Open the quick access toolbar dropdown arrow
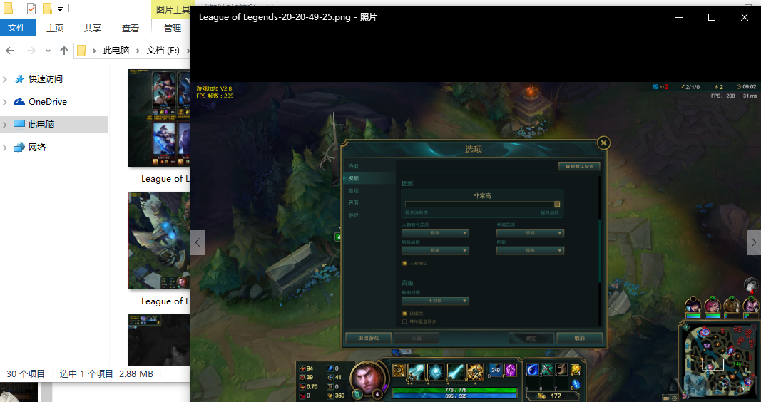This screenshot has height=402, width=761. click(60, 9)
